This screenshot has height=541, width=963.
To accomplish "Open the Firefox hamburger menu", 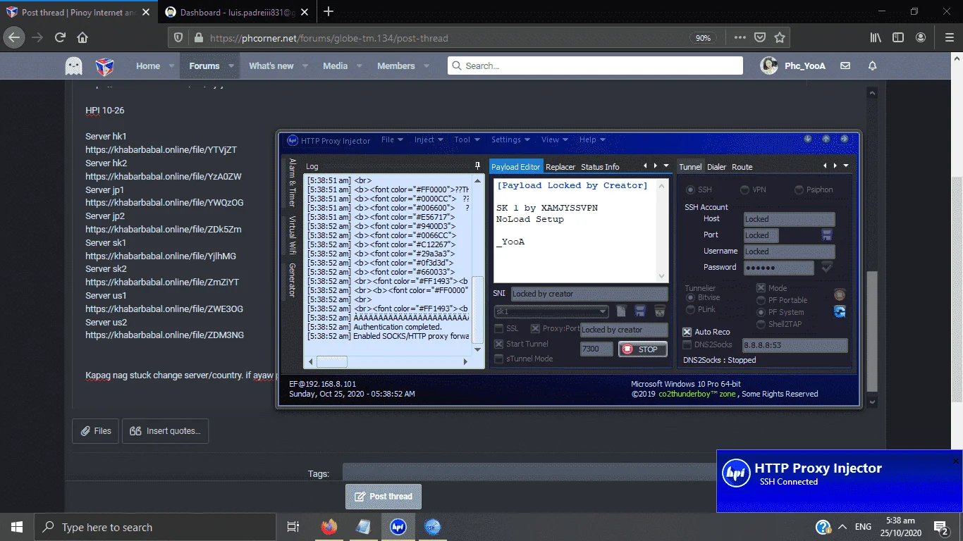I will pos(949,38).
